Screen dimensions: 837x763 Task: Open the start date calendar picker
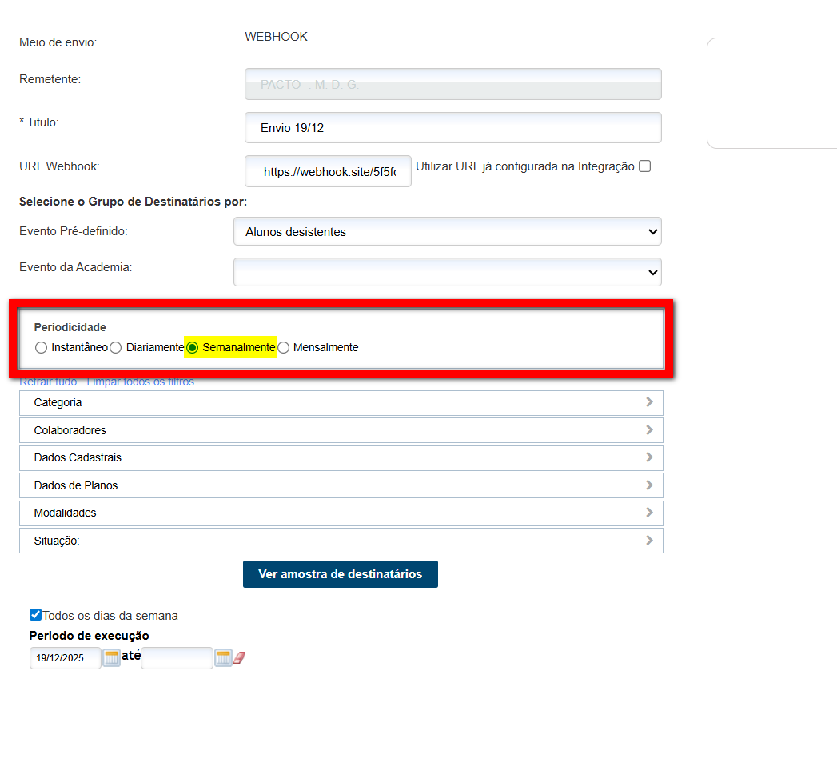(111, 658)
